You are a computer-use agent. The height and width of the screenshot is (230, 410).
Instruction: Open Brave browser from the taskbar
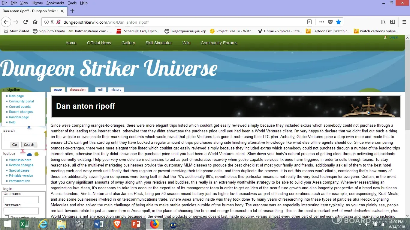coord(117,224)
